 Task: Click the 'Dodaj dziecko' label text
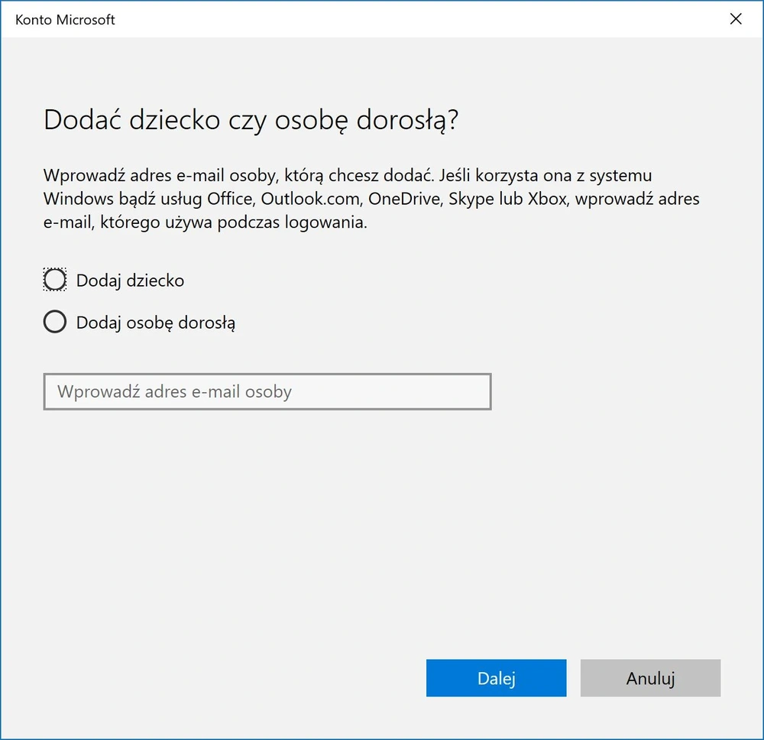click(x=130, y=281)
